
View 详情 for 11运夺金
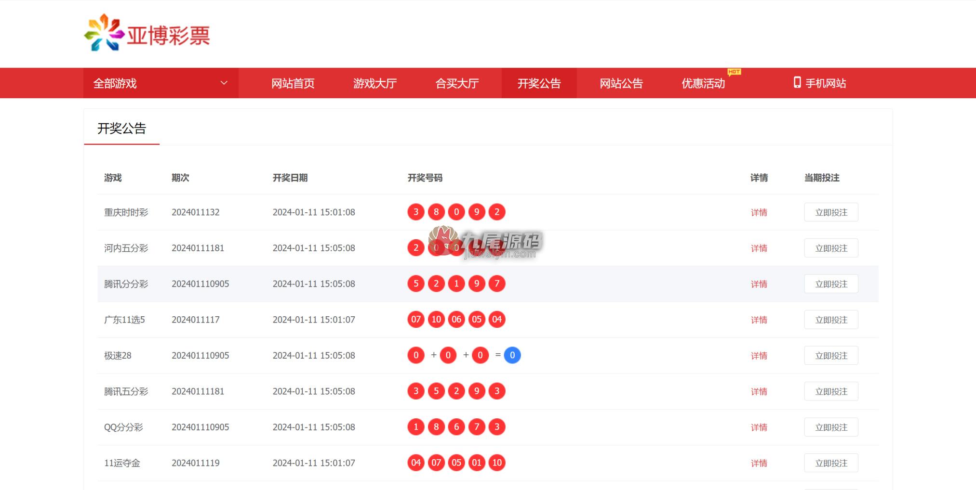coord(759,463)
